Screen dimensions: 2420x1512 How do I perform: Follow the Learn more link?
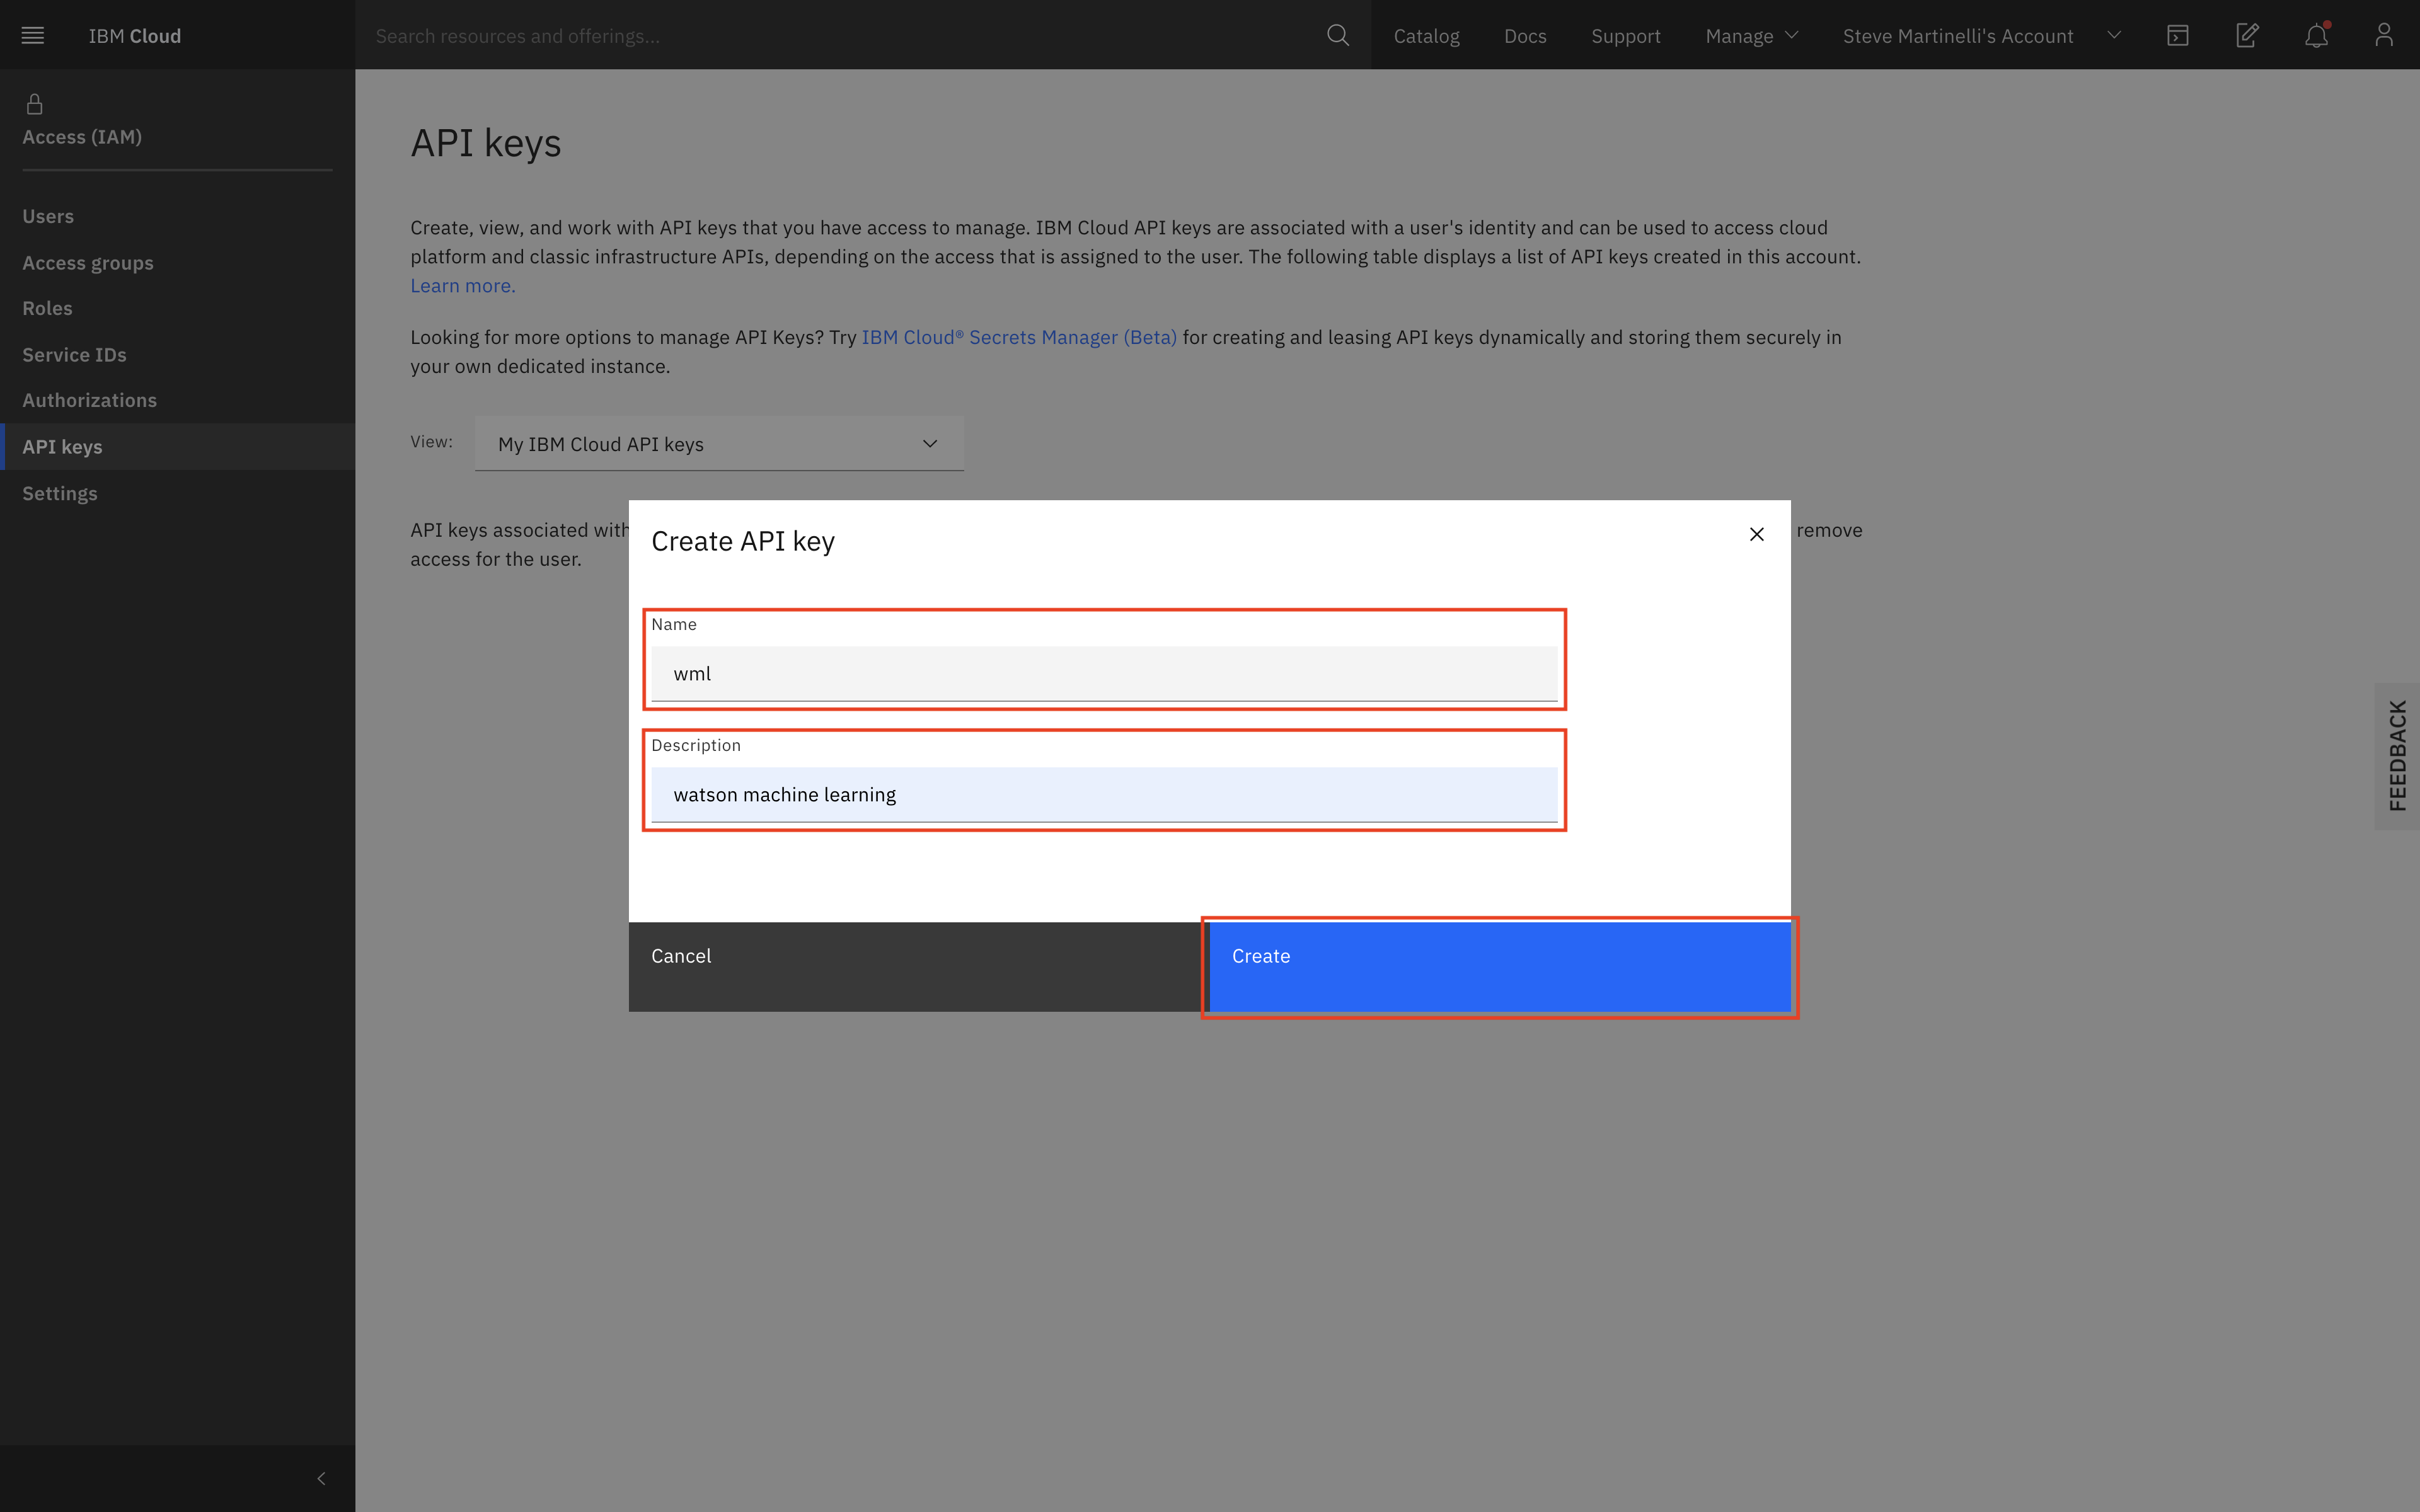coord(463,286)
